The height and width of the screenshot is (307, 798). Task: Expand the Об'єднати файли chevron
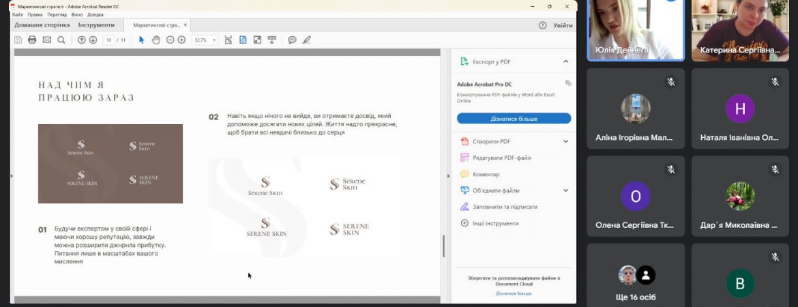tap(565, 190)
